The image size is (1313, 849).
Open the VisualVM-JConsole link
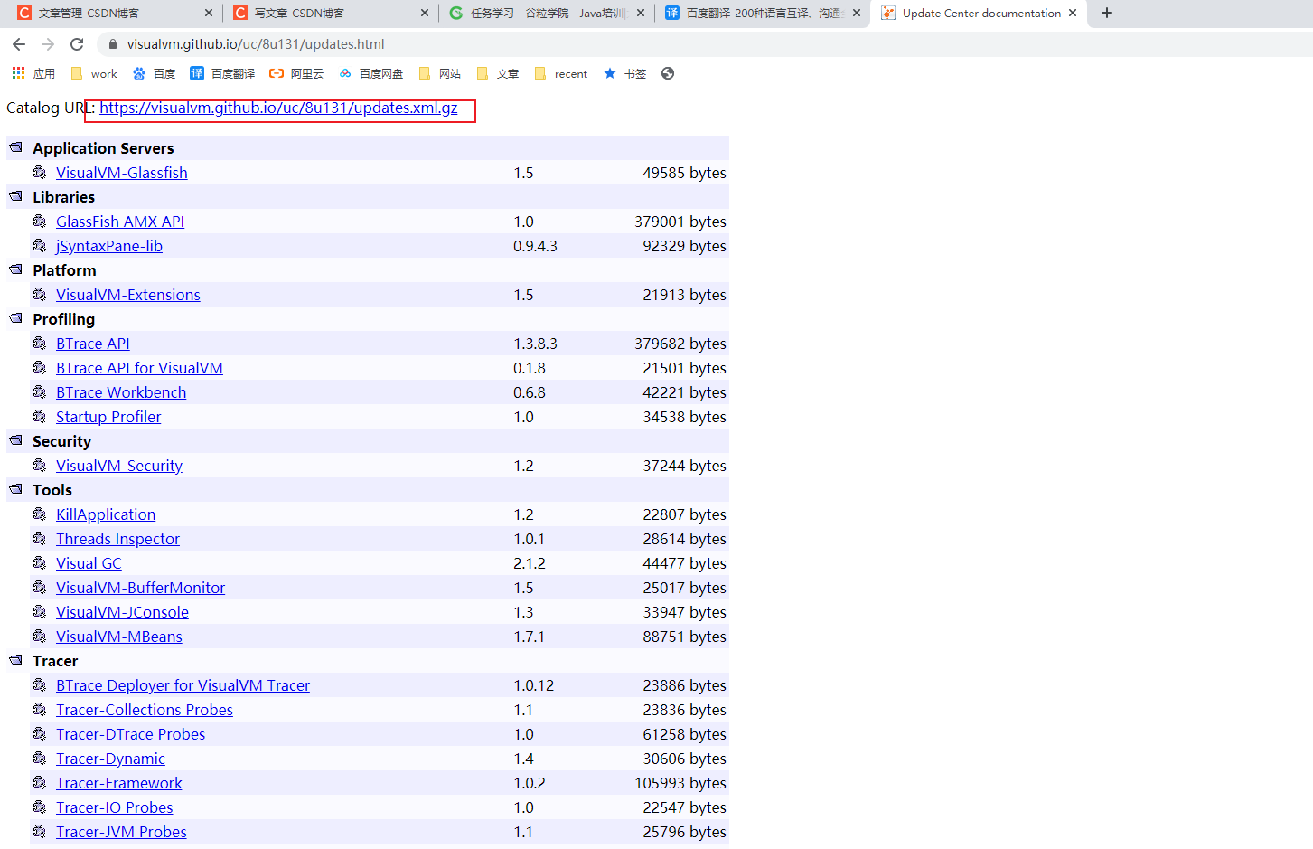tap(122, 612)
